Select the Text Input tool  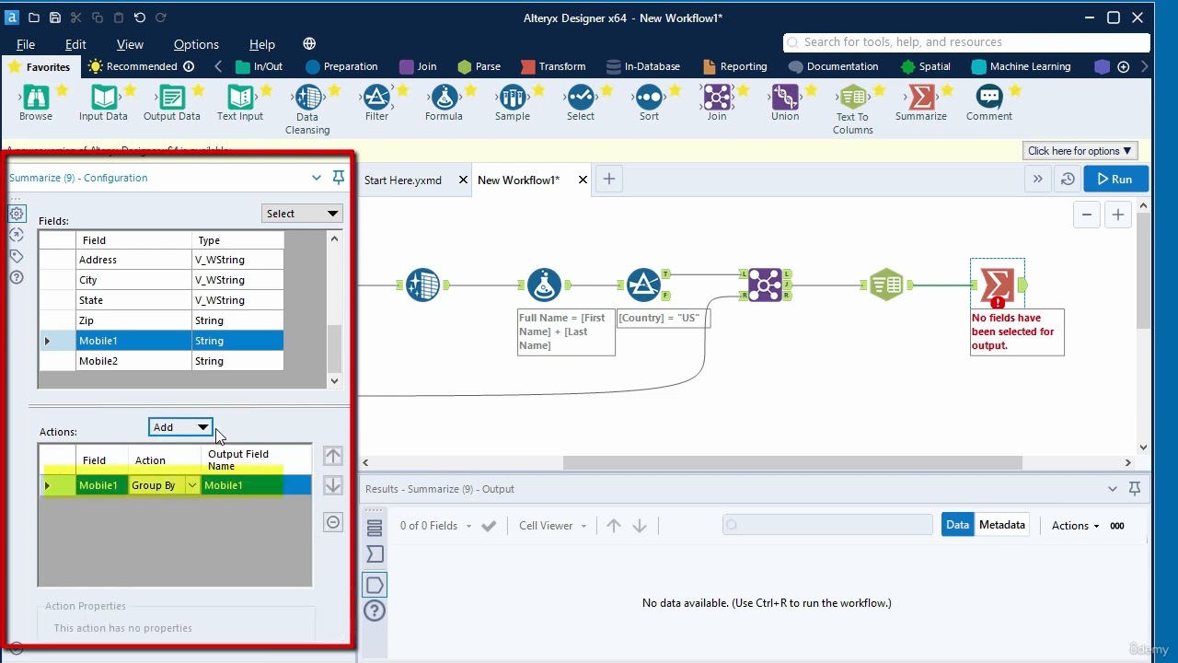pos(240,102)
